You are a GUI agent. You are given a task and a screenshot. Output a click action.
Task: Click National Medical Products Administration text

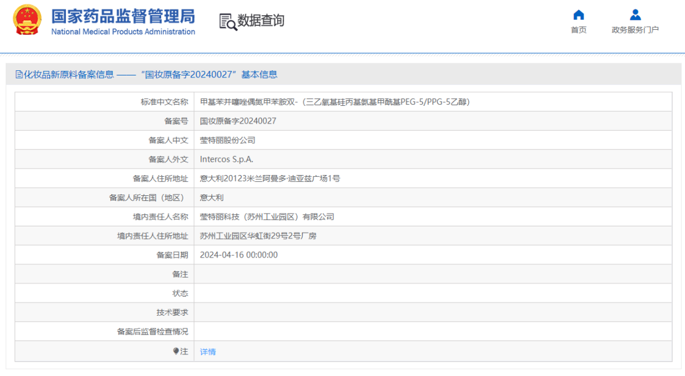point(123,32)
